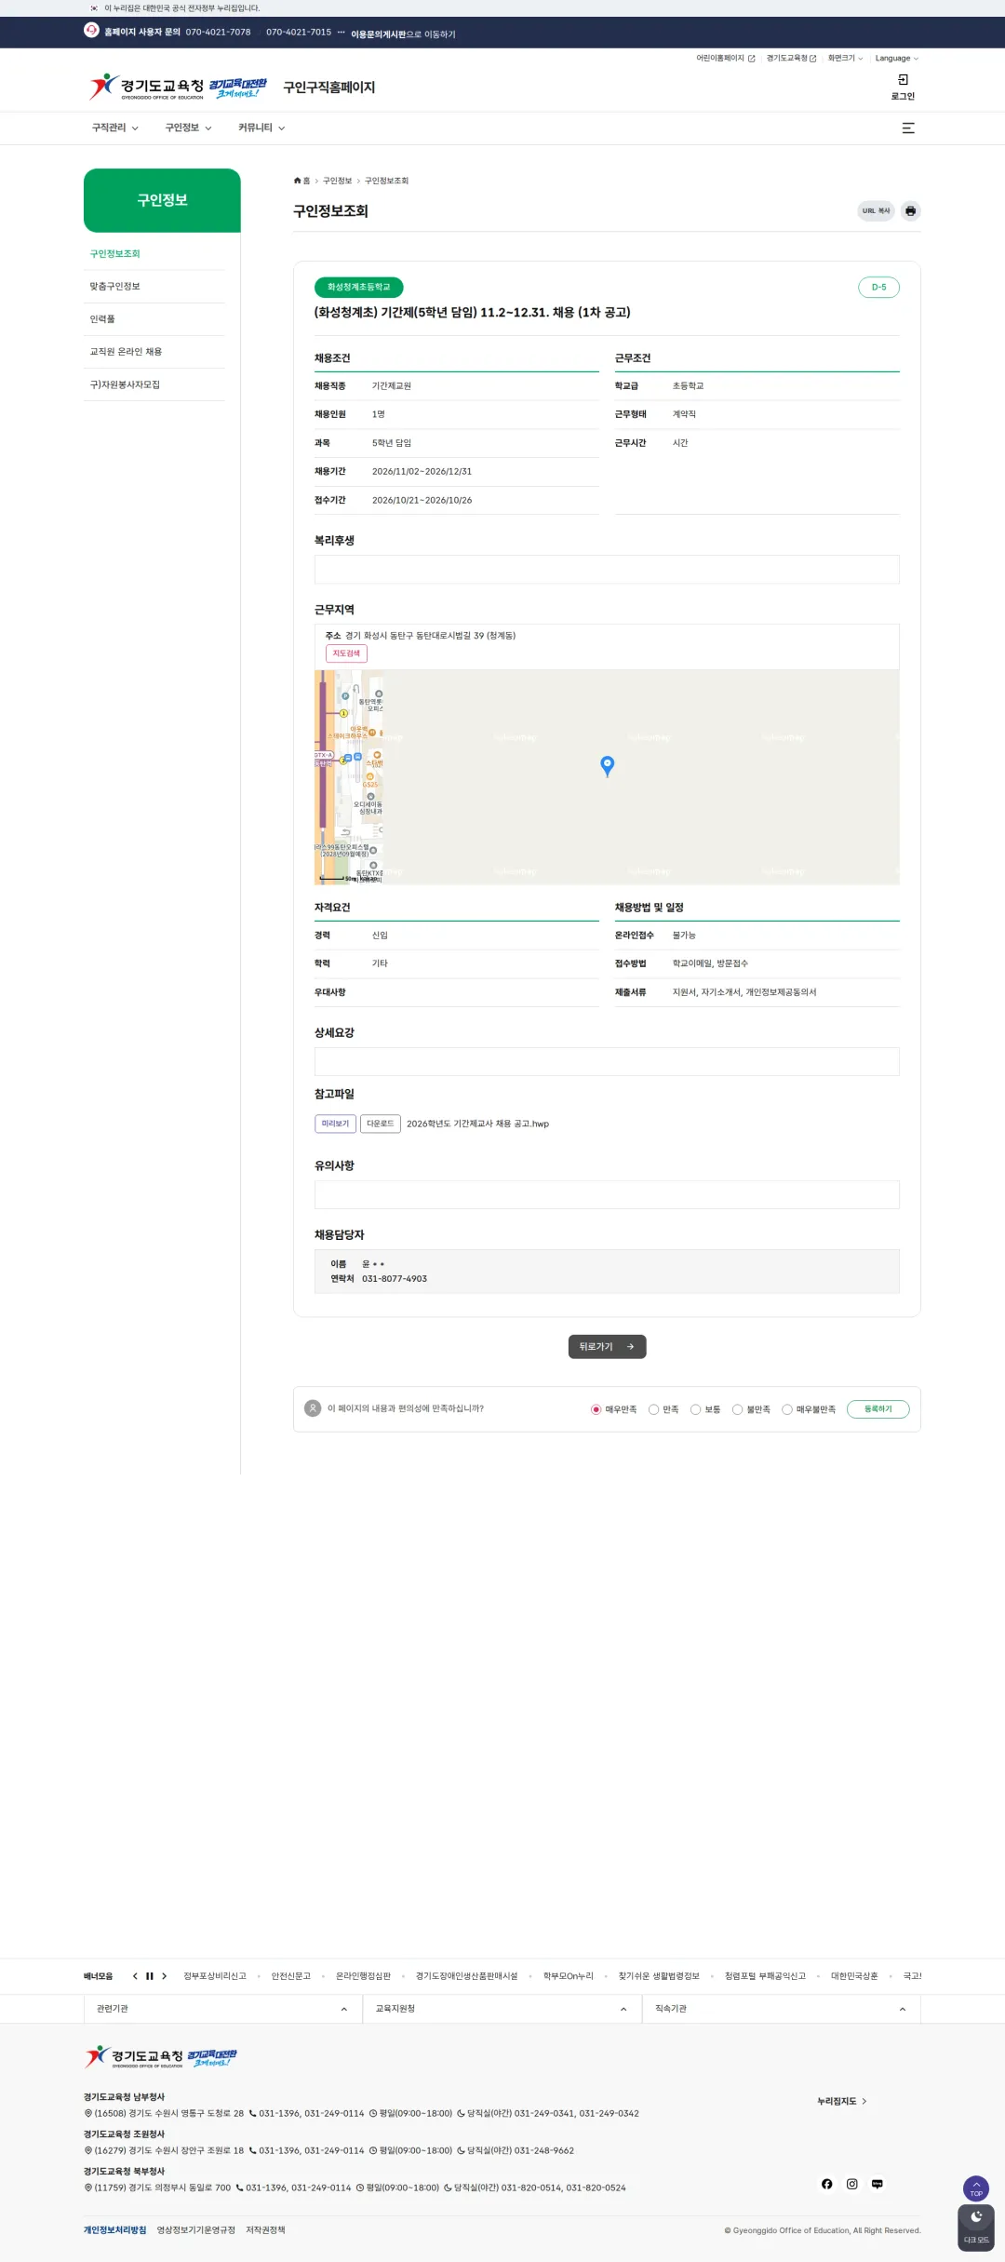1005x2262 pixels.
Task: Open the hamburger full menu icon
Action: 908,128
